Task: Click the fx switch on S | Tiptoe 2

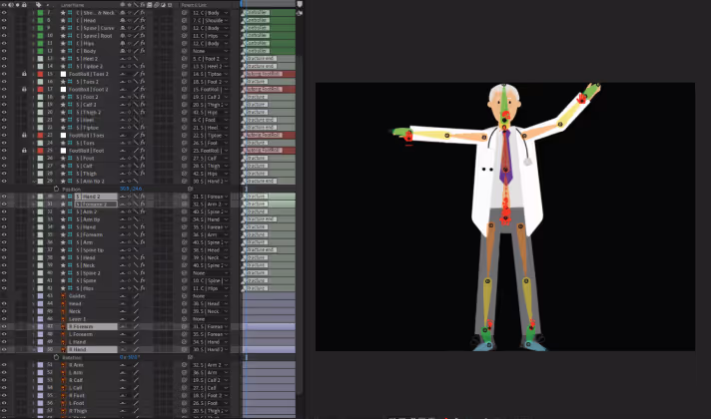Action: (x=143, y=66)
